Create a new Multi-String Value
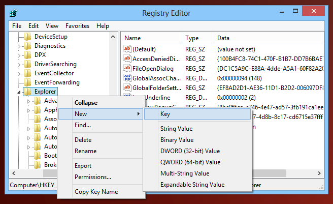Screen dimensions: 333x204 click(x=197, y=173)
